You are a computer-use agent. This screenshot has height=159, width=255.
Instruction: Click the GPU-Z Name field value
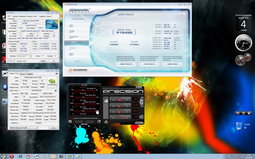33,77
